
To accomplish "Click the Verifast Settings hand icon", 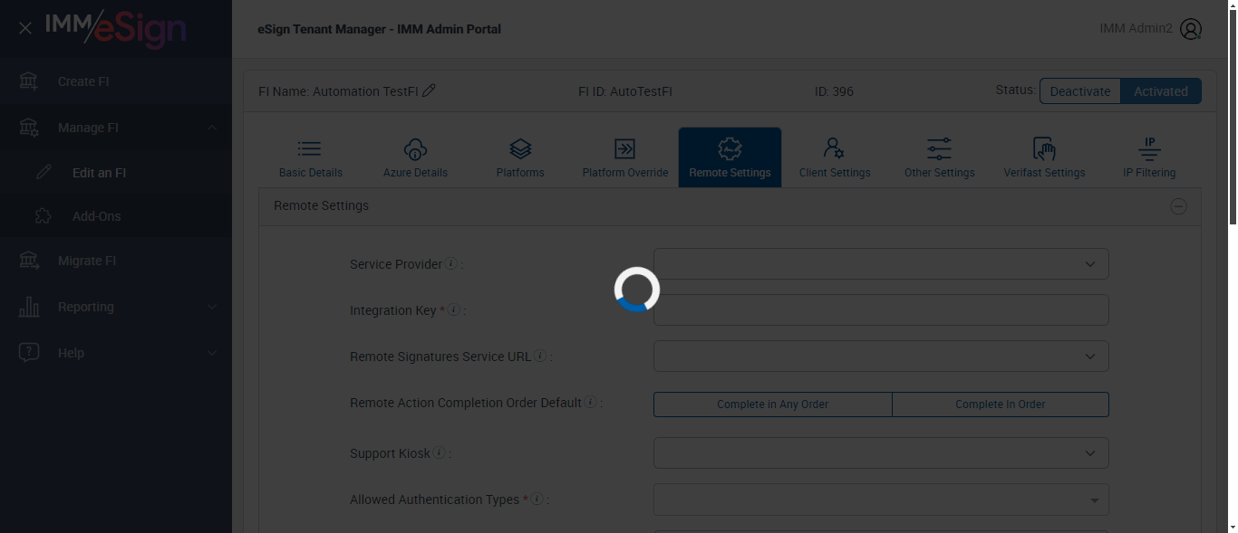I will click(1044, 148).
